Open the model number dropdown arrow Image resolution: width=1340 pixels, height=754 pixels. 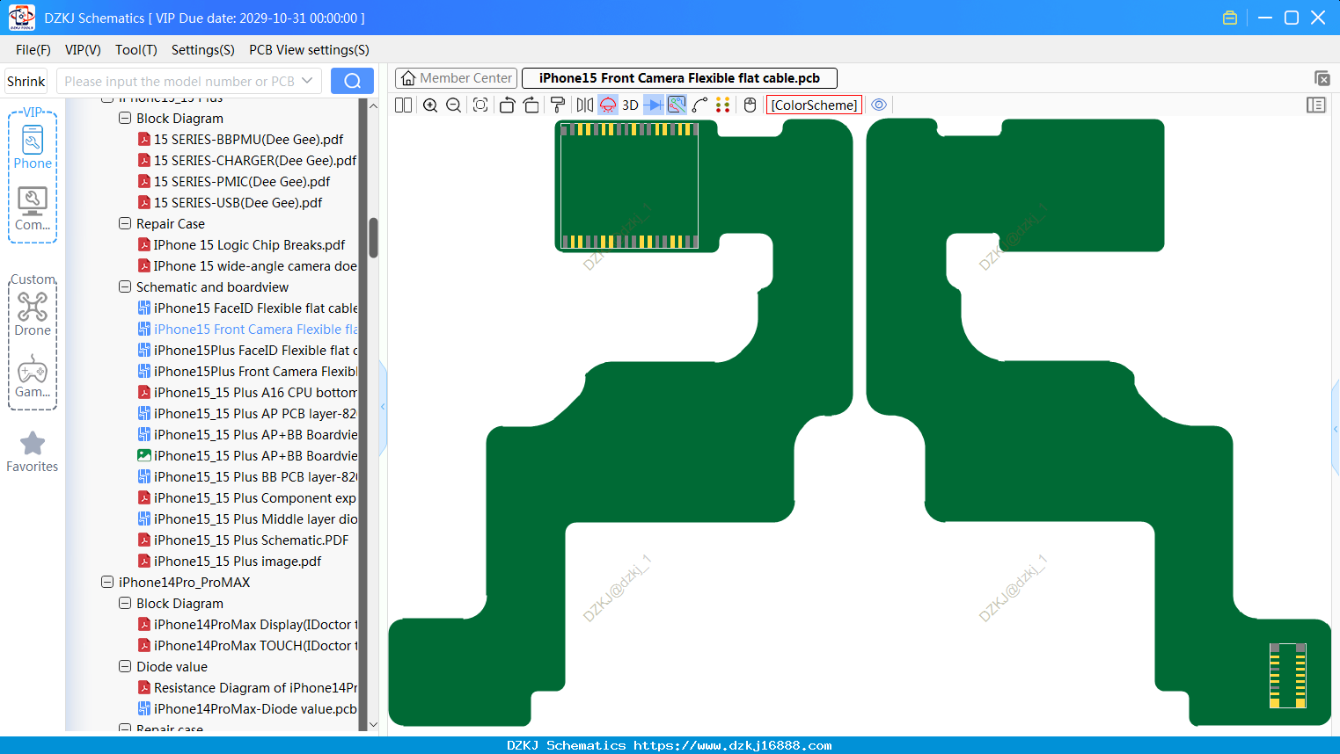307,81
